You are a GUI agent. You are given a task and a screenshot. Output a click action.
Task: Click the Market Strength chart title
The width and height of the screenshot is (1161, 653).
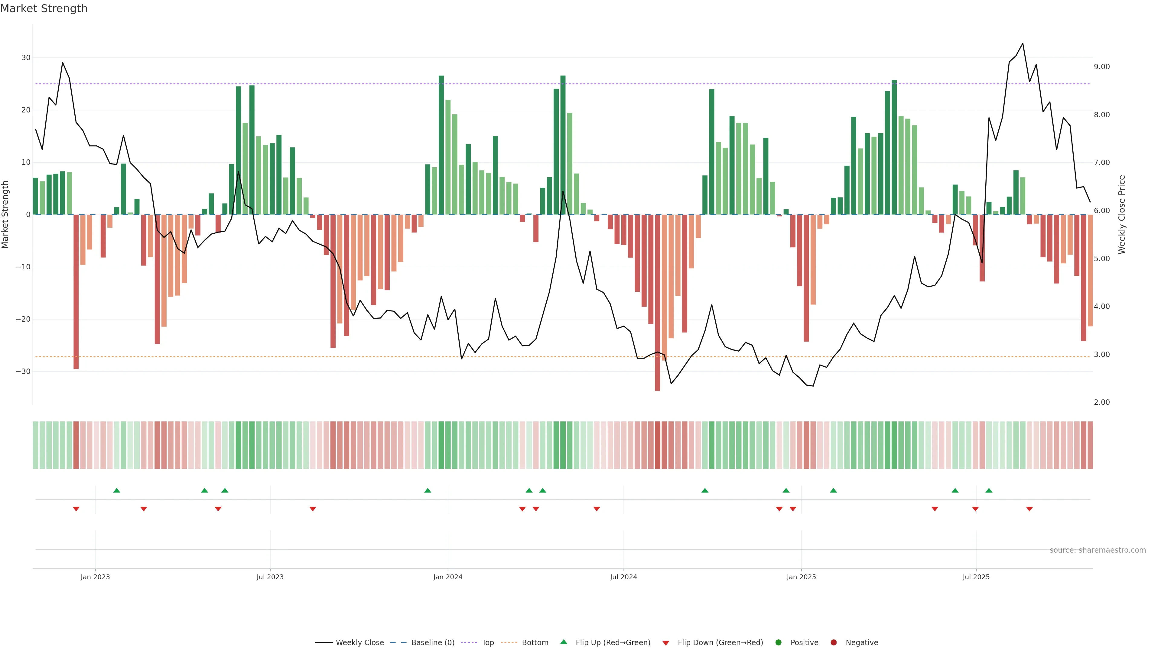44,8
